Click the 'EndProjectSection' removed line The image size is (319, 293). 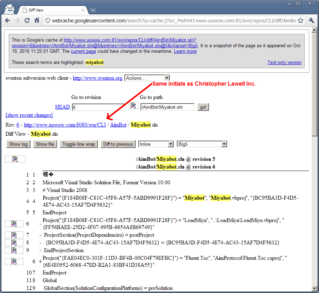point(64,250)
